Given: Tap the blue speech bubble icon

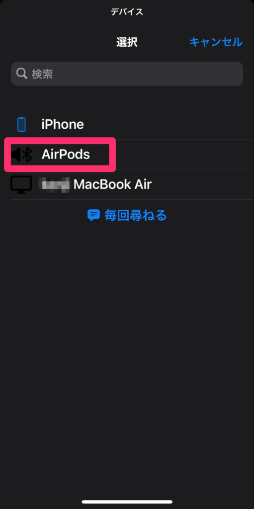Looking at the screenshot, I should click(93, 215).
